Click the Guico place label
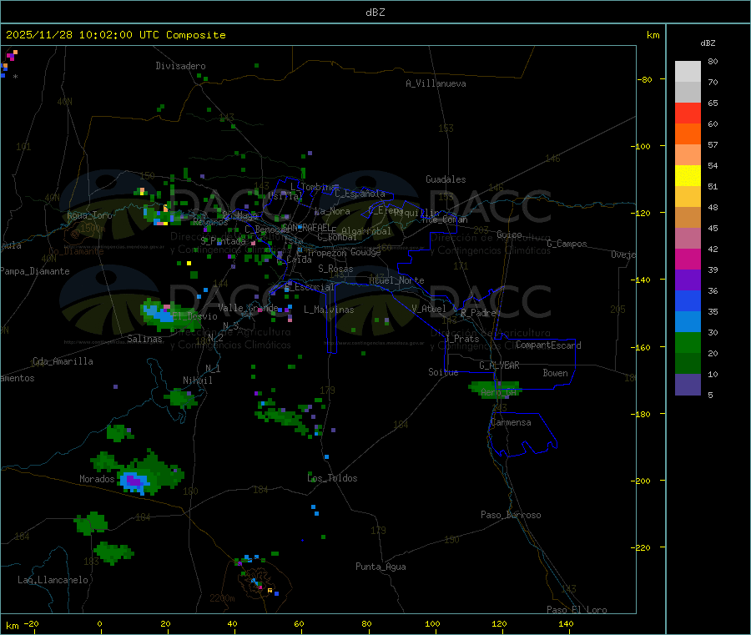Viewport: 751px width, 635px height. click(x=509, y=234)
